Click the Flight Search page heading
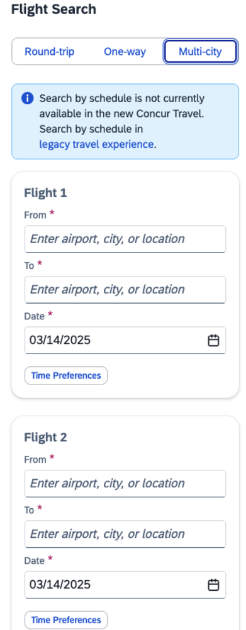The image size is (246, 630). pos(53,9)
